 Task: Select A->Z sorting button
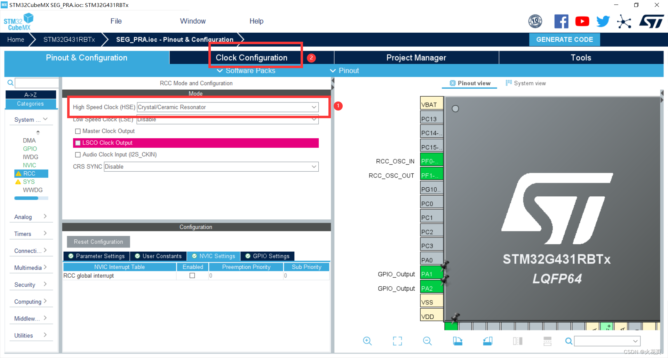(31, 95)
